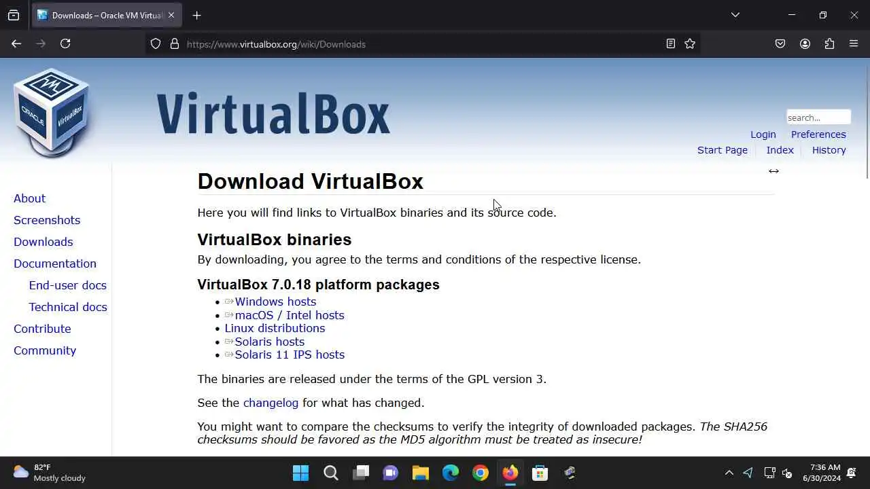Launch Microsoft Edge from taskbar
The width and height of the screenshot is (870, 489).
click(x=451, y=473)
